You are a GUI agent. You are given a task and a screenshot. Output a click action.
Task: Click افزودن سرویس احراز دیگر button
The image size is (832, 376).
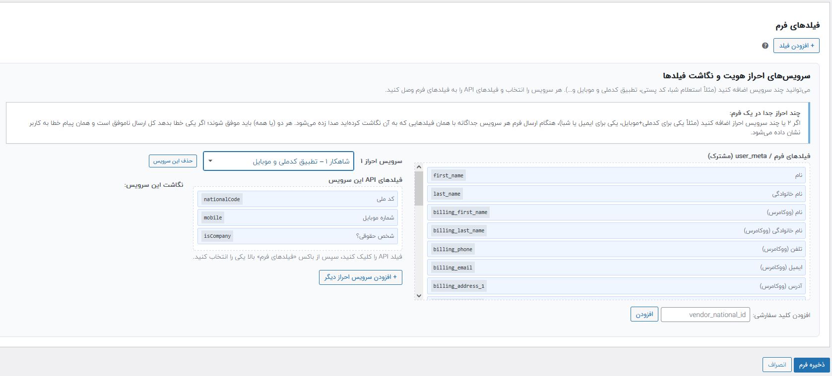361,277
